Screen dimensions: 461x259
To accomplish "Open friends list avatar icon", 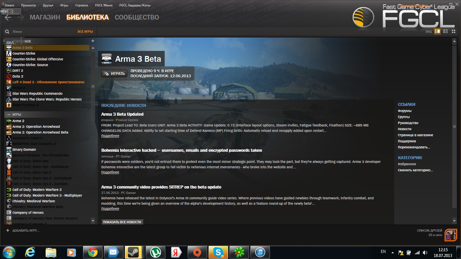I will 451,235.
